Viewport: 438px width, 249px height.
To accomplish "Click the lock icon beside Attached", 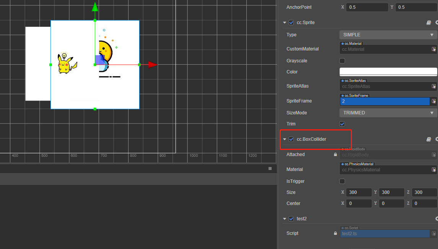I will click(335, 155).
